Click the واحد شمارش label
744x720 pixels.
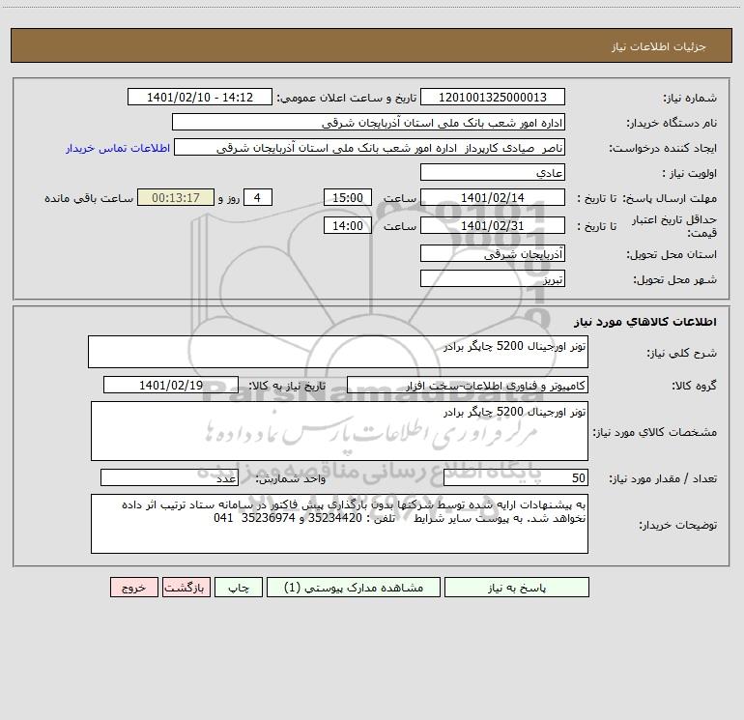click(x=291, y=479)
